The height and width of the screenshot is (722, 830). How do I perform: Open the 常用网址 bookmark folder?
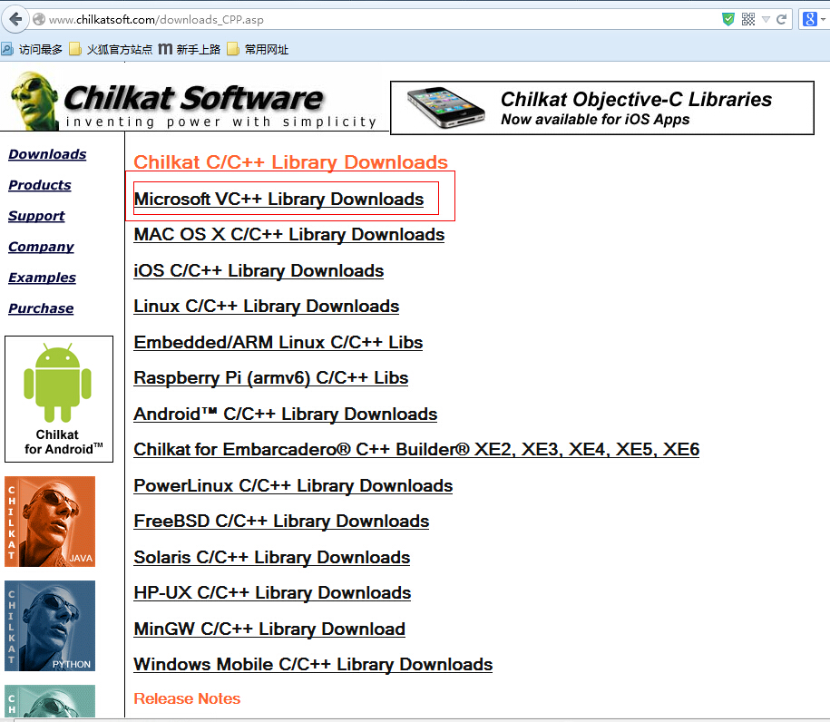click(258, 49)
